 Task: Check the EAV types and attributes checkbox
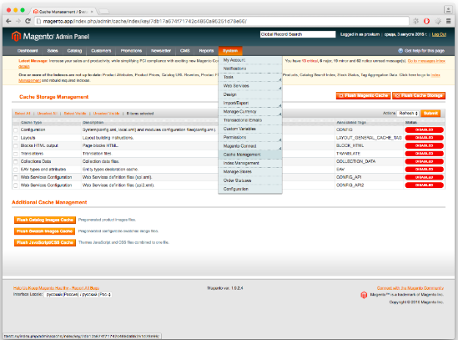coord(16,170)
